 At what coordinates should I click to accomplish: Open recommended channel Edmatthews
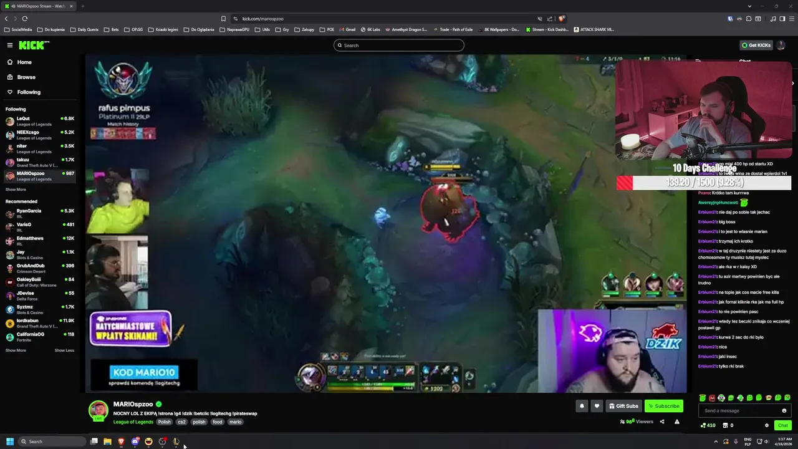coord(39,240)
